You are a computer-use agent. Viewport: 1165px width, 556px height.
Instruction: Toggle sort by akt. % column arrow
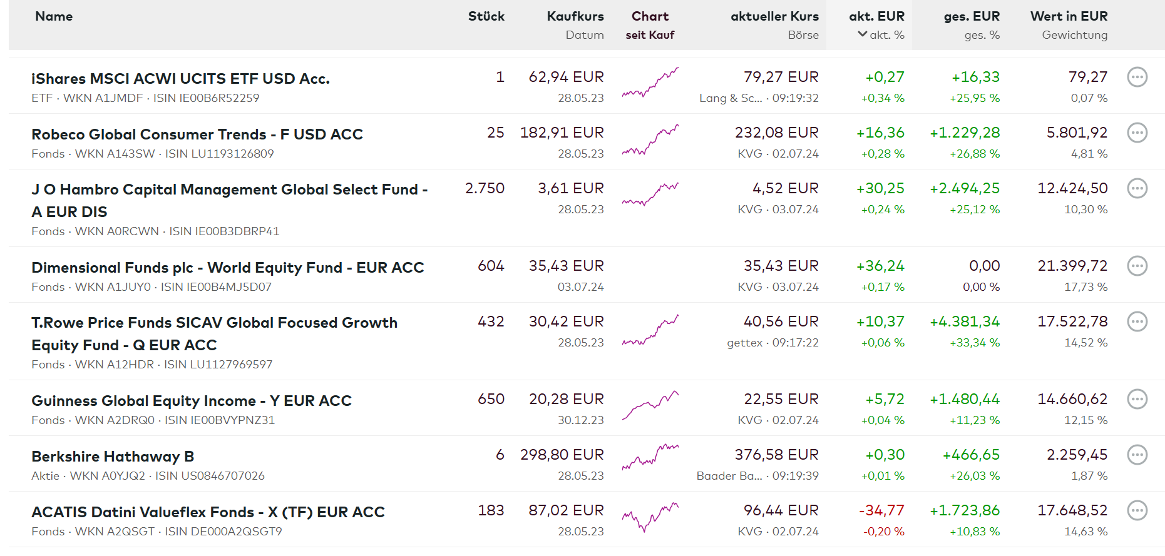click(863, 34)
